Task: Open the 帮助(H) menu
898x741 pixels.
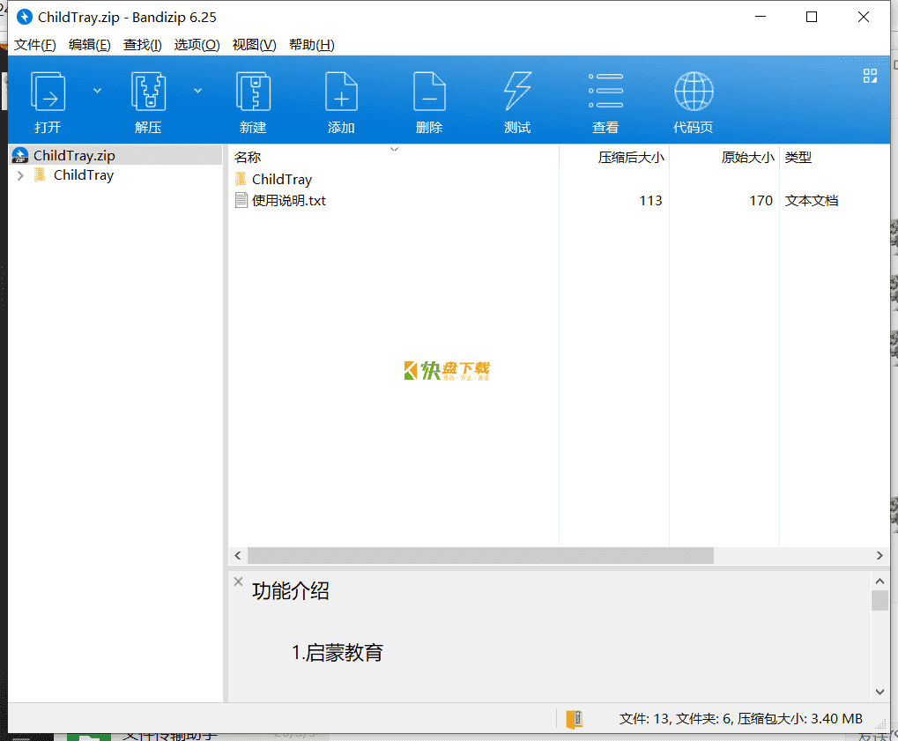Action: tap(312, 45)
